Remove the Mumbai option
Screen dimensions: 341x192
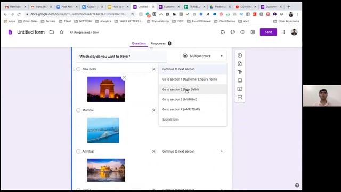click(154, 110)
